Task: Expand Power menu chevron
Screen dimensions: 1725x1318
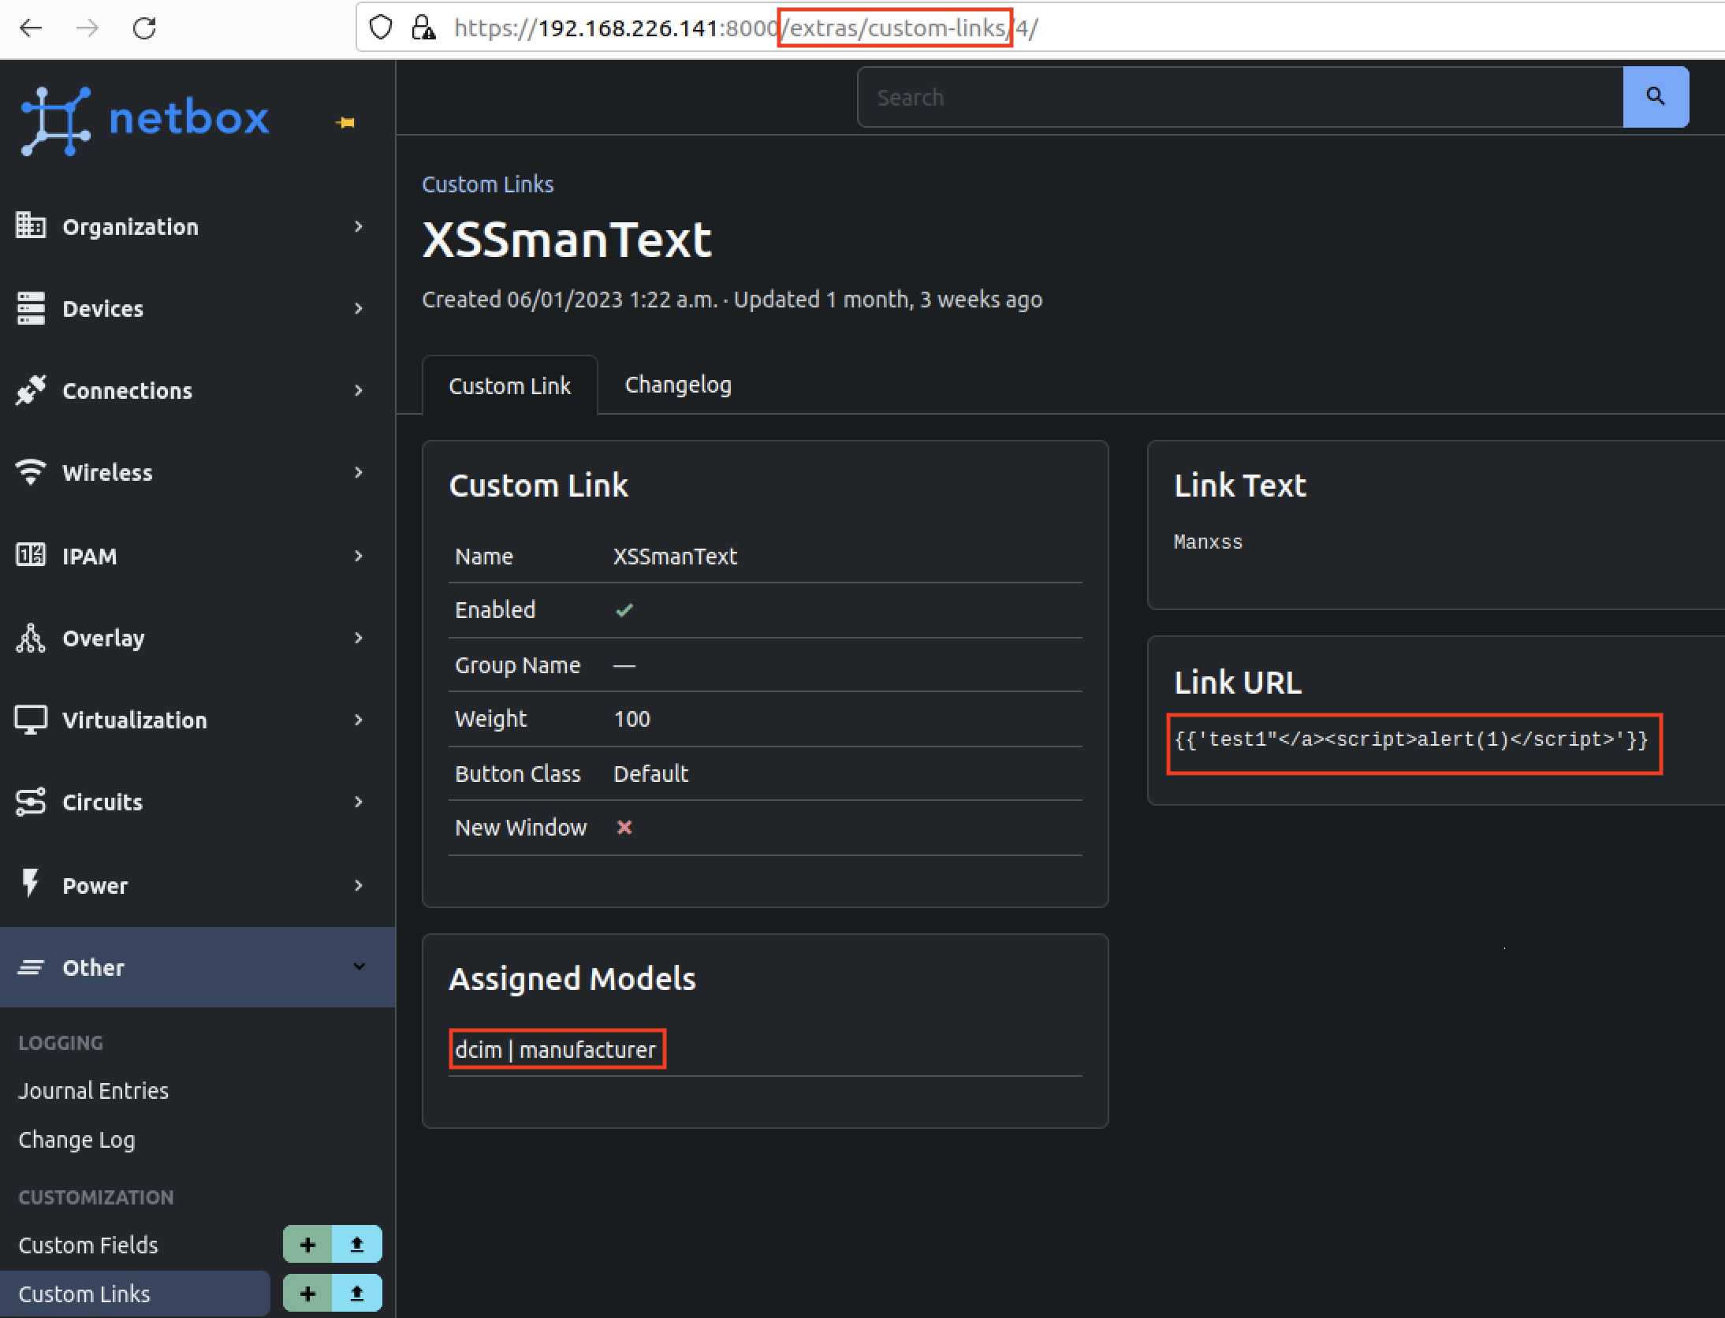Action: point(359,885)
